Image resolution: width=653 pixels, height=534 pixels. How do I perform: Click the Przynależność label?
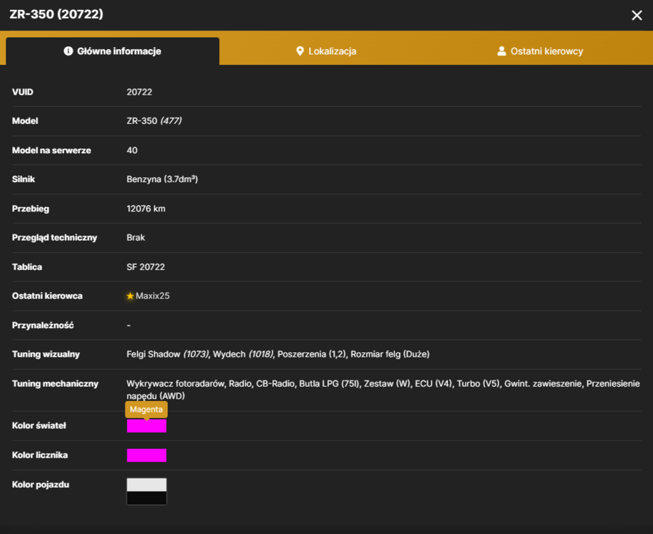(x=43, y=325)
